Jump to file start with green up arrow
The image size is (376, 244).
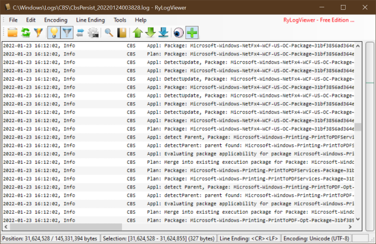(x=137, y=33)
